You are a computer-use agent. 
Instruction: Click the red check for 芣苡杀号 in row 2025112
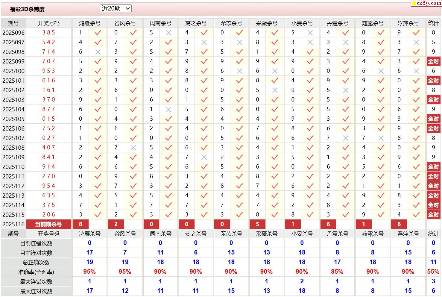click(239, 186)
